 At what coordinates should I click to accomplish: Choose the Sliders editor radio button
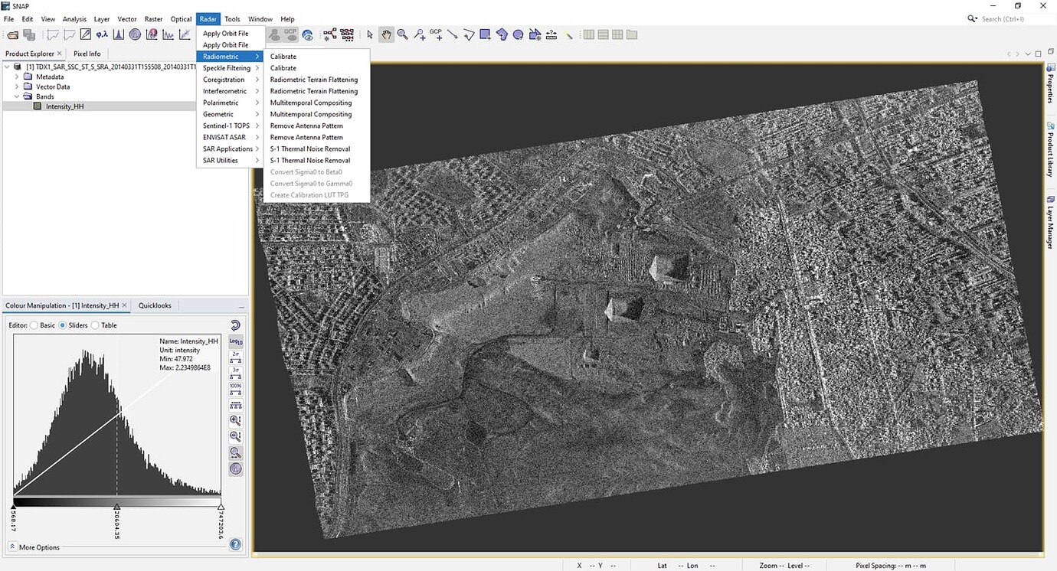pyautogui.click(x=63, y=325)
